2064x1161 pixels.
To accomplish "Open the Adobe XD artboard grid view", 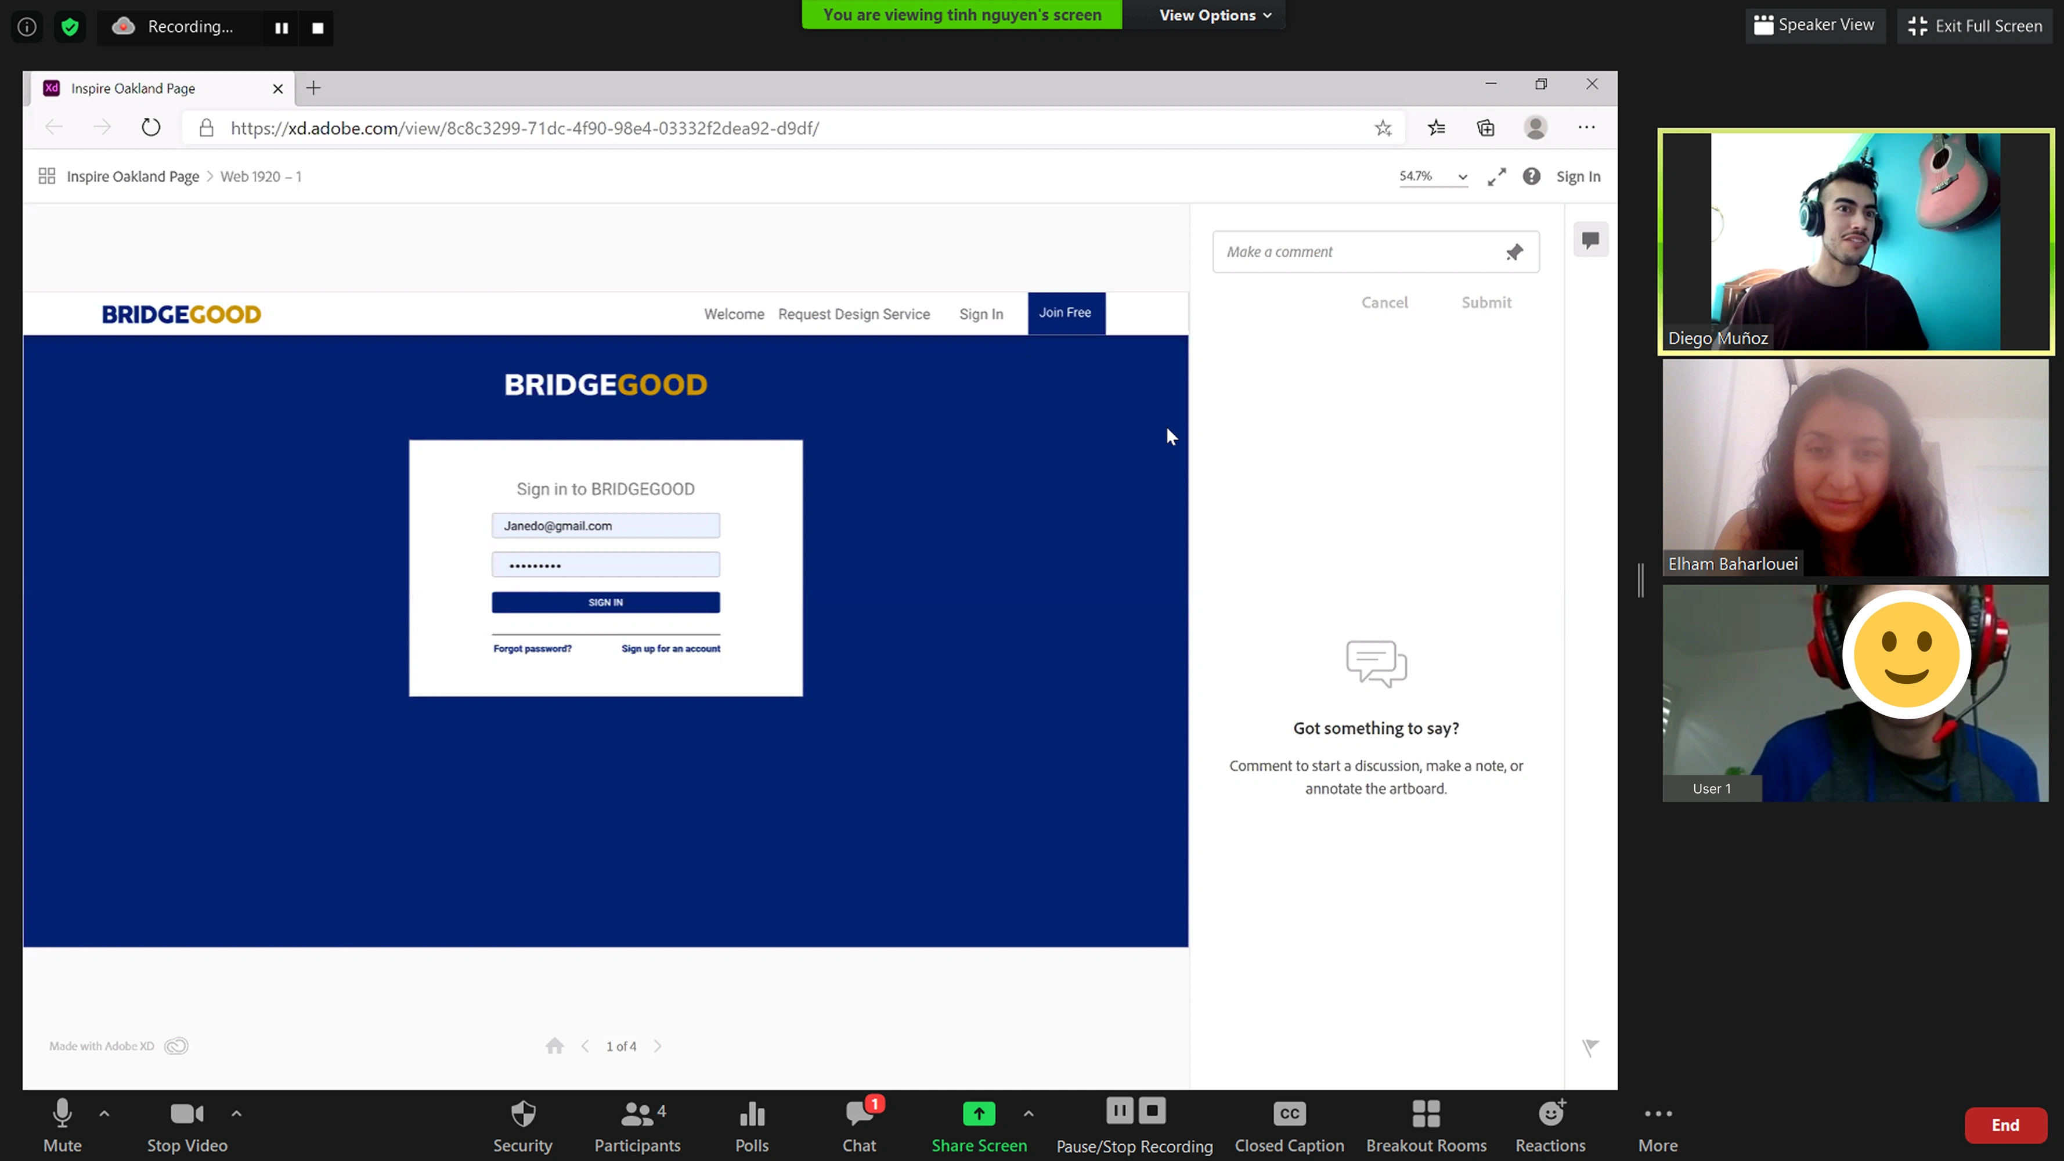I will click(x=47, y=176).
